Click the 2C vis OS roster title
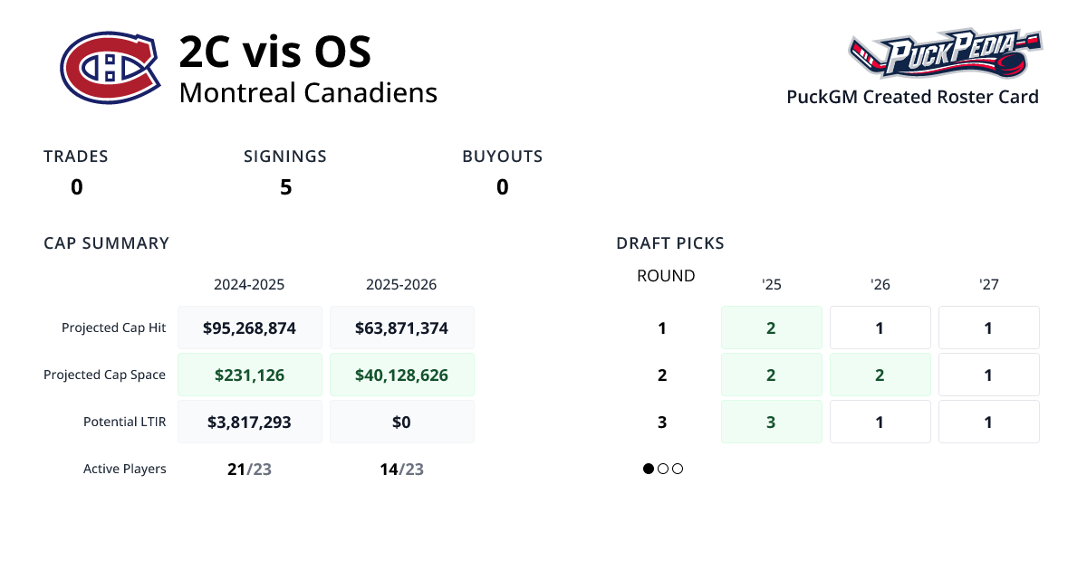 [275, 52]
